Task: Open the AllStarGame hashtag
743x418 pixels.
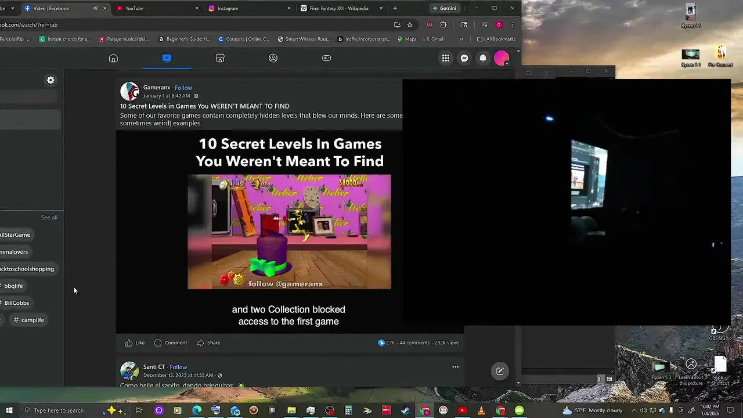Action: tap(15, 235)
